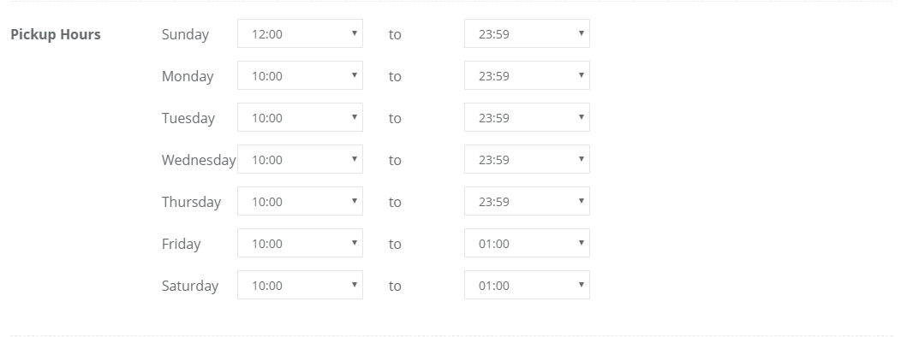901x337 pixels.
Task: Open Saturday end time dropdown showing 01:00
Action: tap(527, 285)
